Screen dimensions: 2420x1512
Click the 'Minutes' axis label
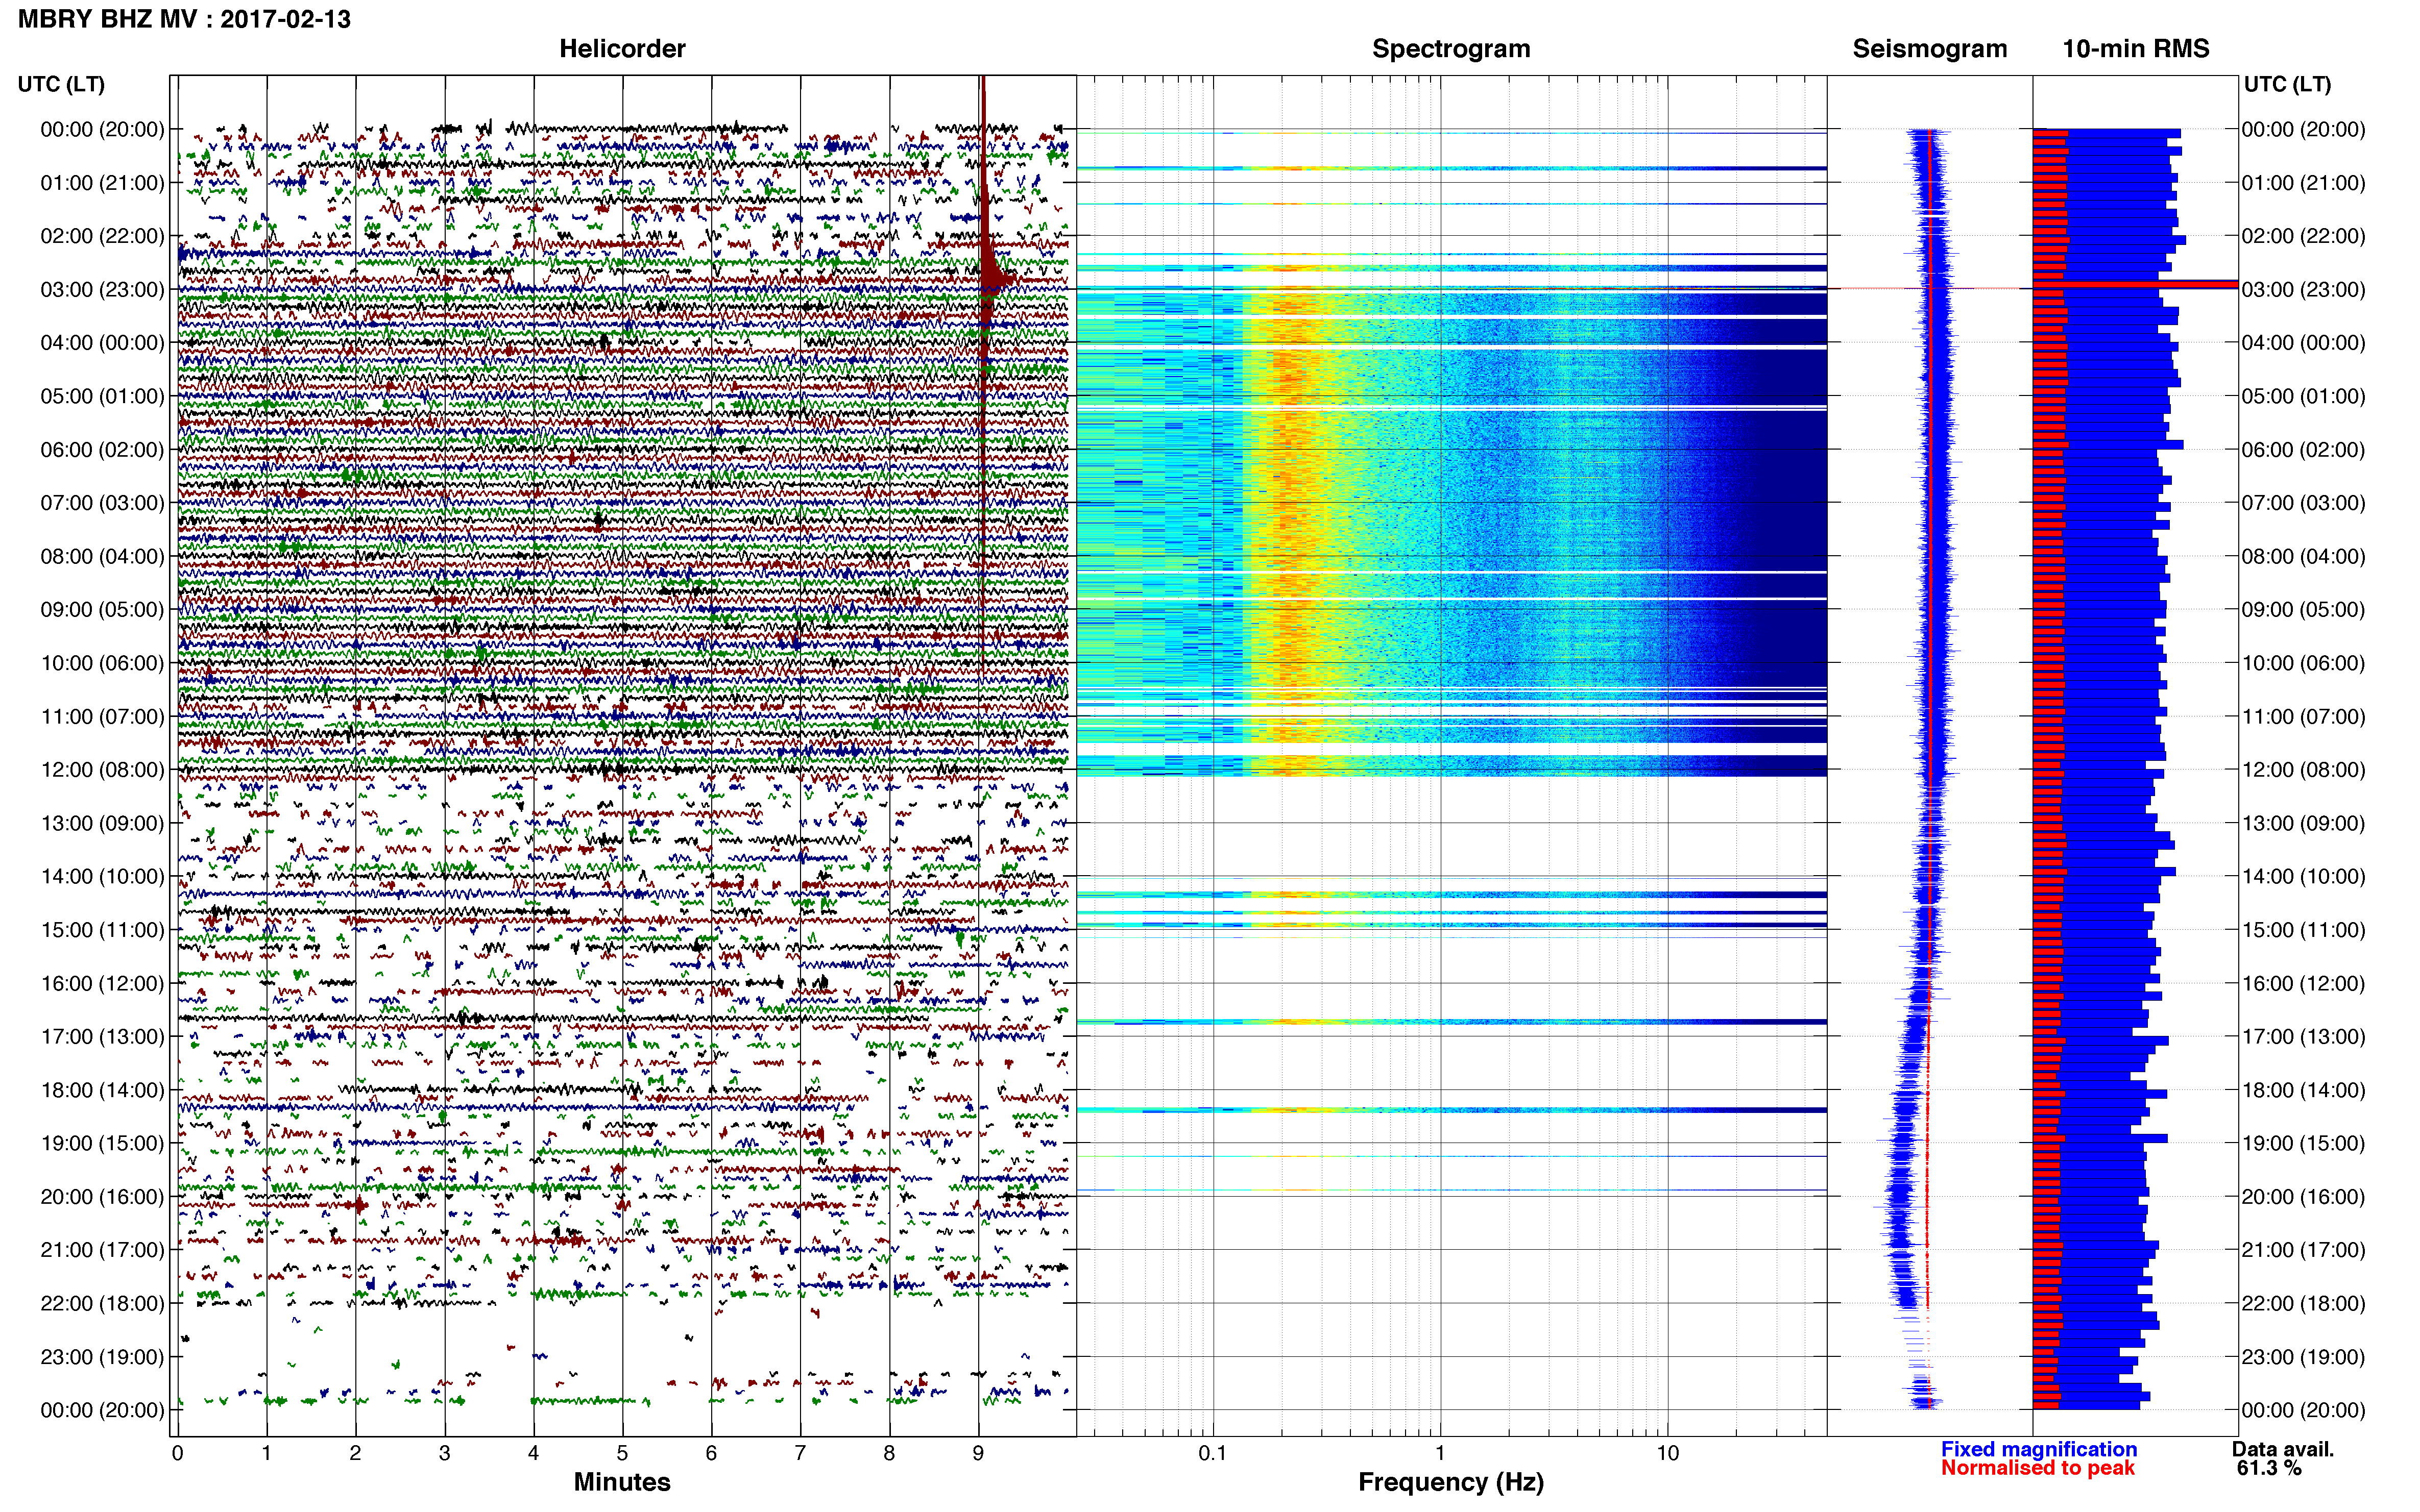click(x=621, y=1481)
